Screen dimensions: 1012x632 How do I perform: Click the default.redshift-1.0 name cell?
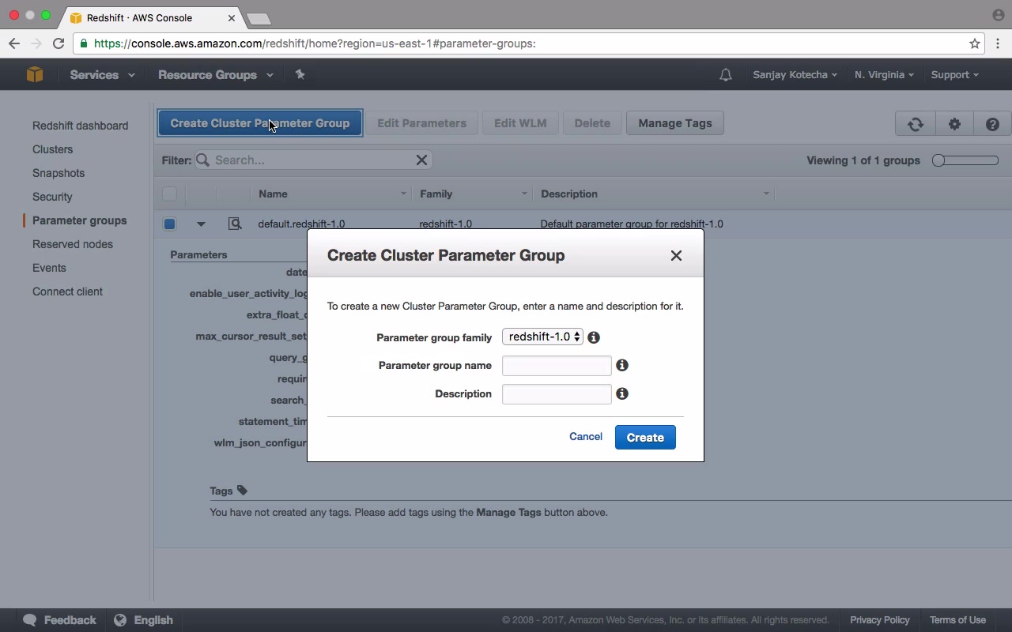point(301,224)
